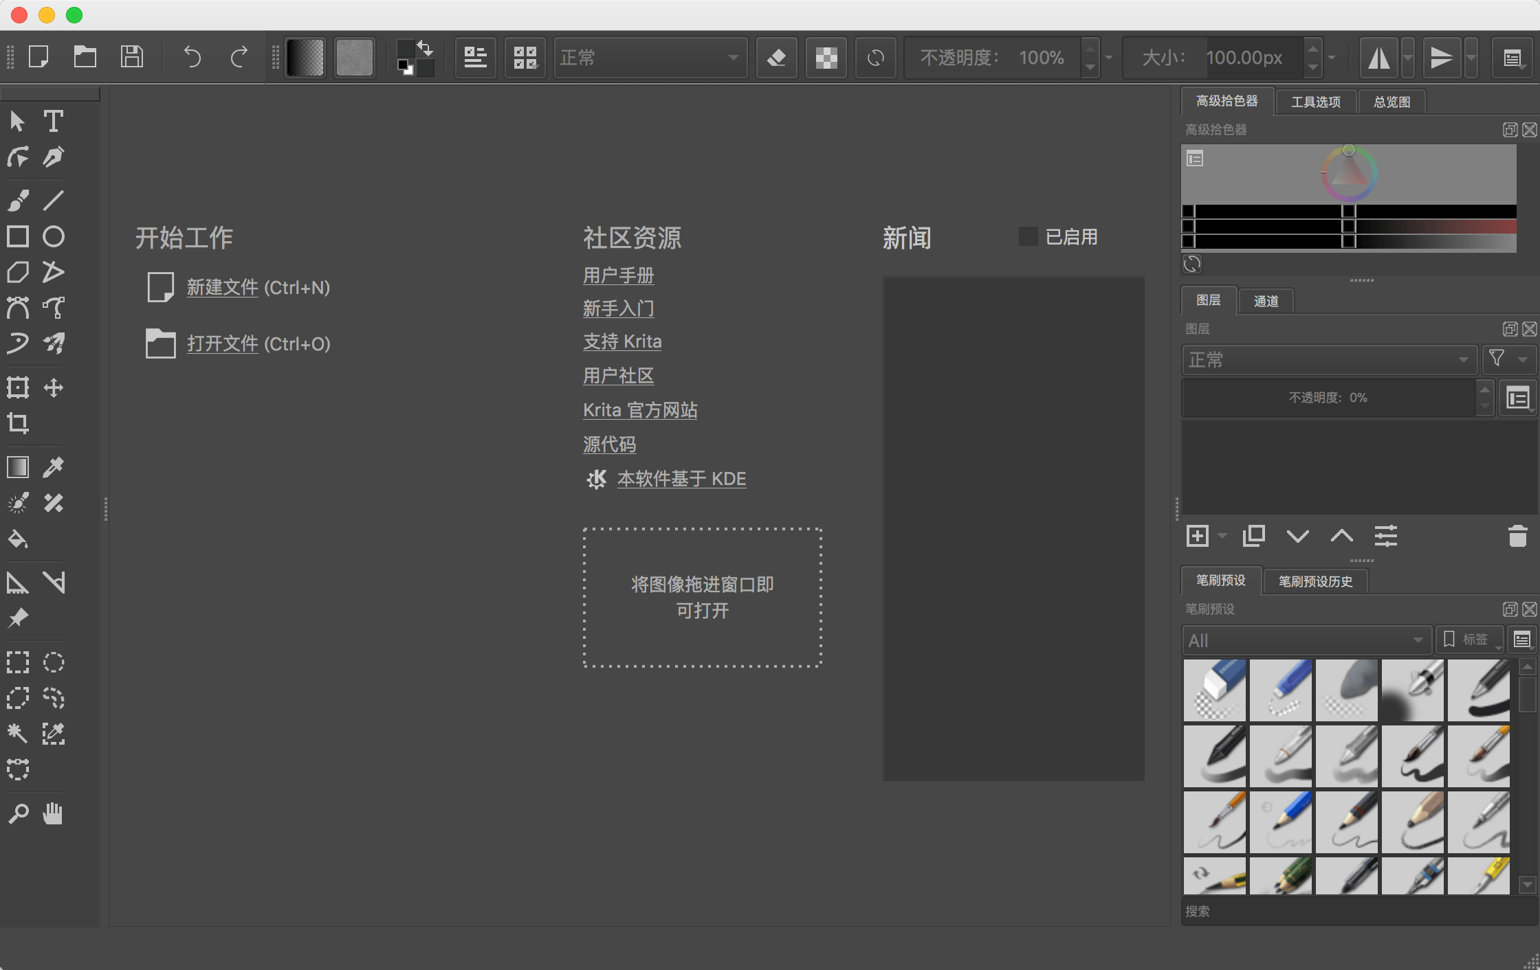Switch to 工具选项 tab
1540x970 pixels.
[x=1315, y=102]
